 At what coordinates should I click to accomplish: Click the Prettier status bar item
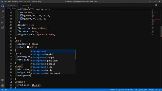coord(151,90)
